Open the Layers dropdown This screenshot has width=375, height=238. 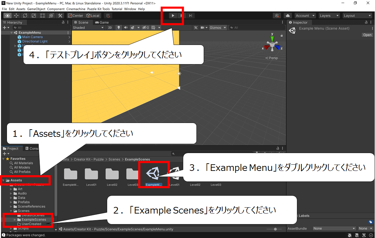pyautogui.click(x=329, y=16)
